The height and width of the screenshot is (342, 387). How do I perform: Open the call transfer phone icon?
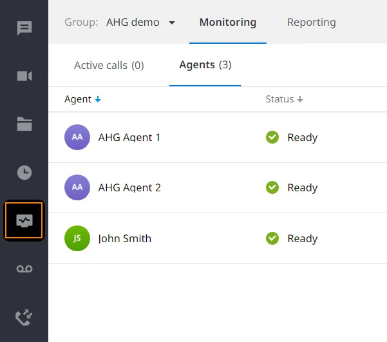point(24,318)
